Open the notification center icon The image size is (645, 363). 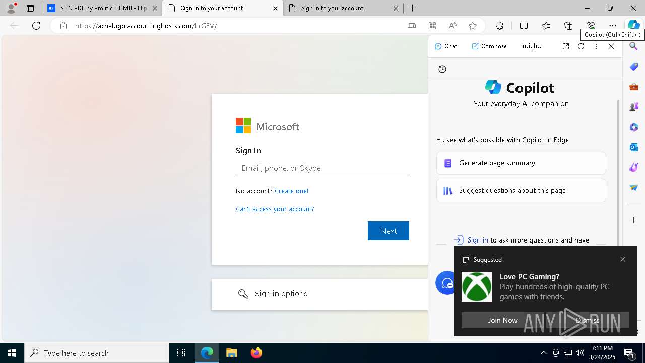(629, 353)
